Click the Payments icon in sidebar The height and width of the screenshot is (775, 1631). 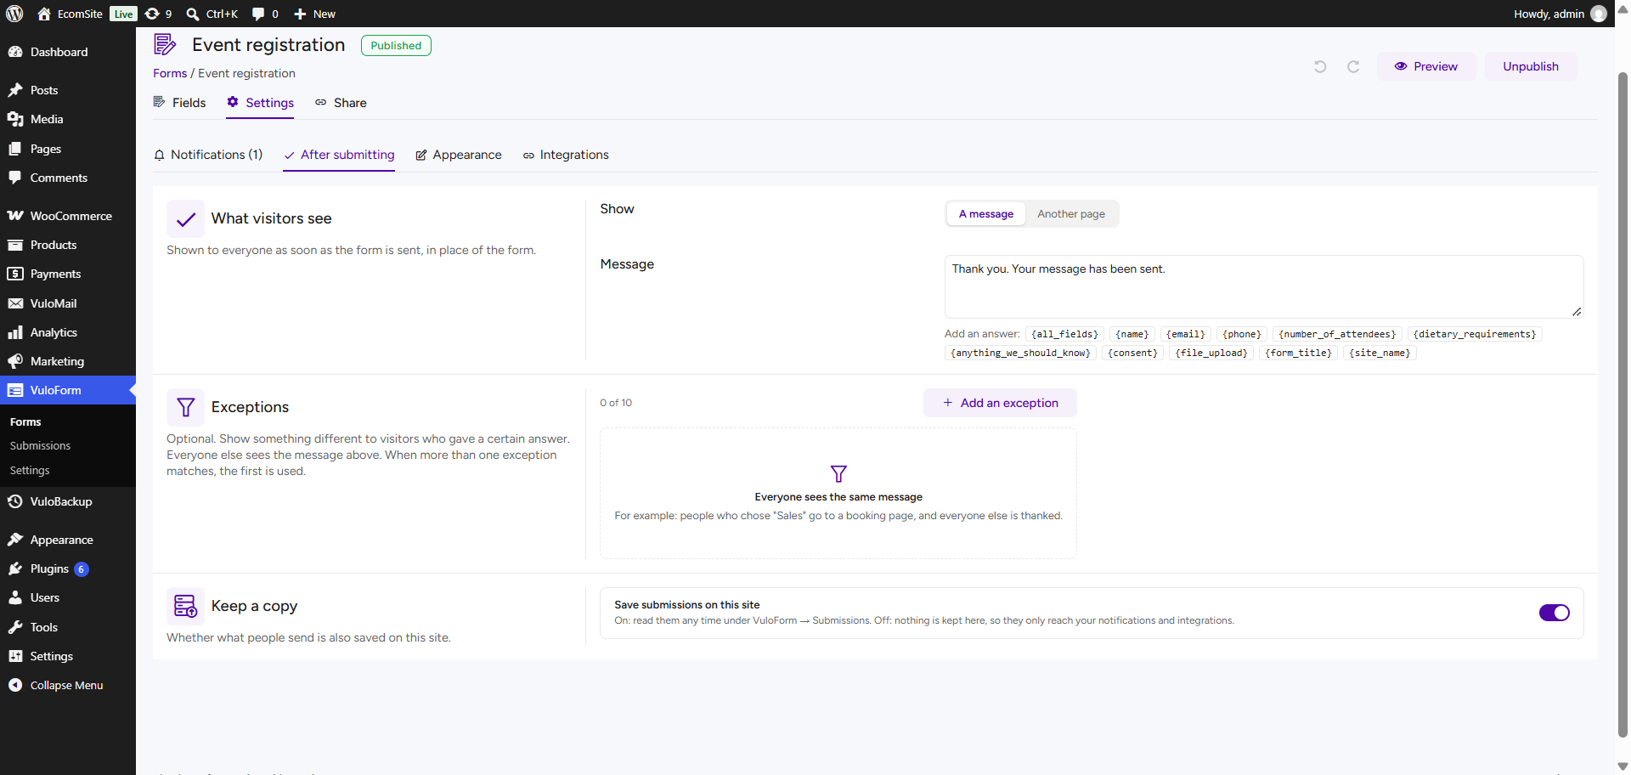tap(15, 274)
